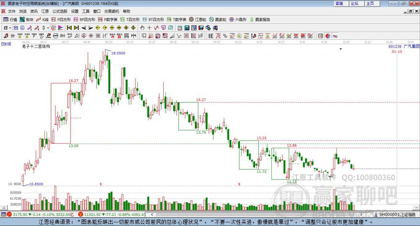Jump to first bar icon
The image size is (420, 226).
coord(69,28)
